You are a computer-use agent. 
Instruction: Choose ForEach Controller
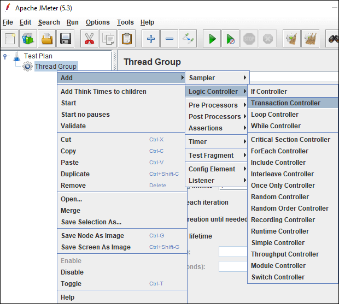(293, 151)
